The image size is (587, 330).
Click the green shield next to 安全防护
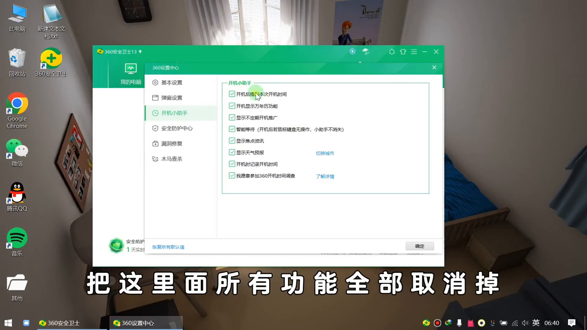[116, 246]
